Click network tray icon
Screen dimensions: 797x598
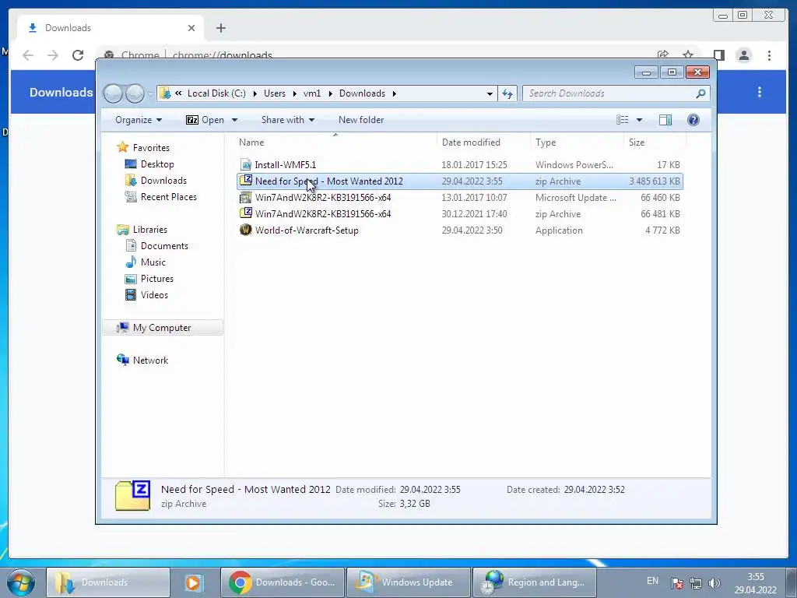click(x=695, y=582)
